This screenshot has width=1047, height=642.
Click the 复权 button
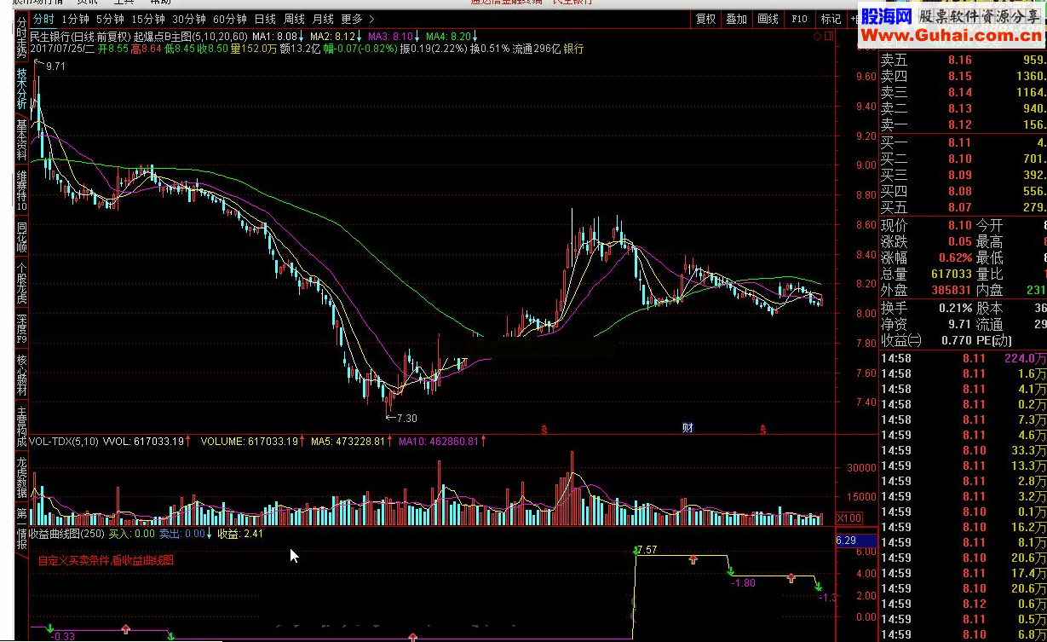[x=706, y=19]
